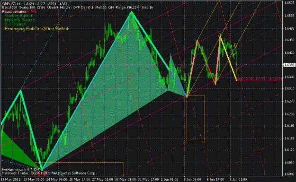Click the '3 Jun 09:00' time label
296x182 pixels.
coord(192,179)
